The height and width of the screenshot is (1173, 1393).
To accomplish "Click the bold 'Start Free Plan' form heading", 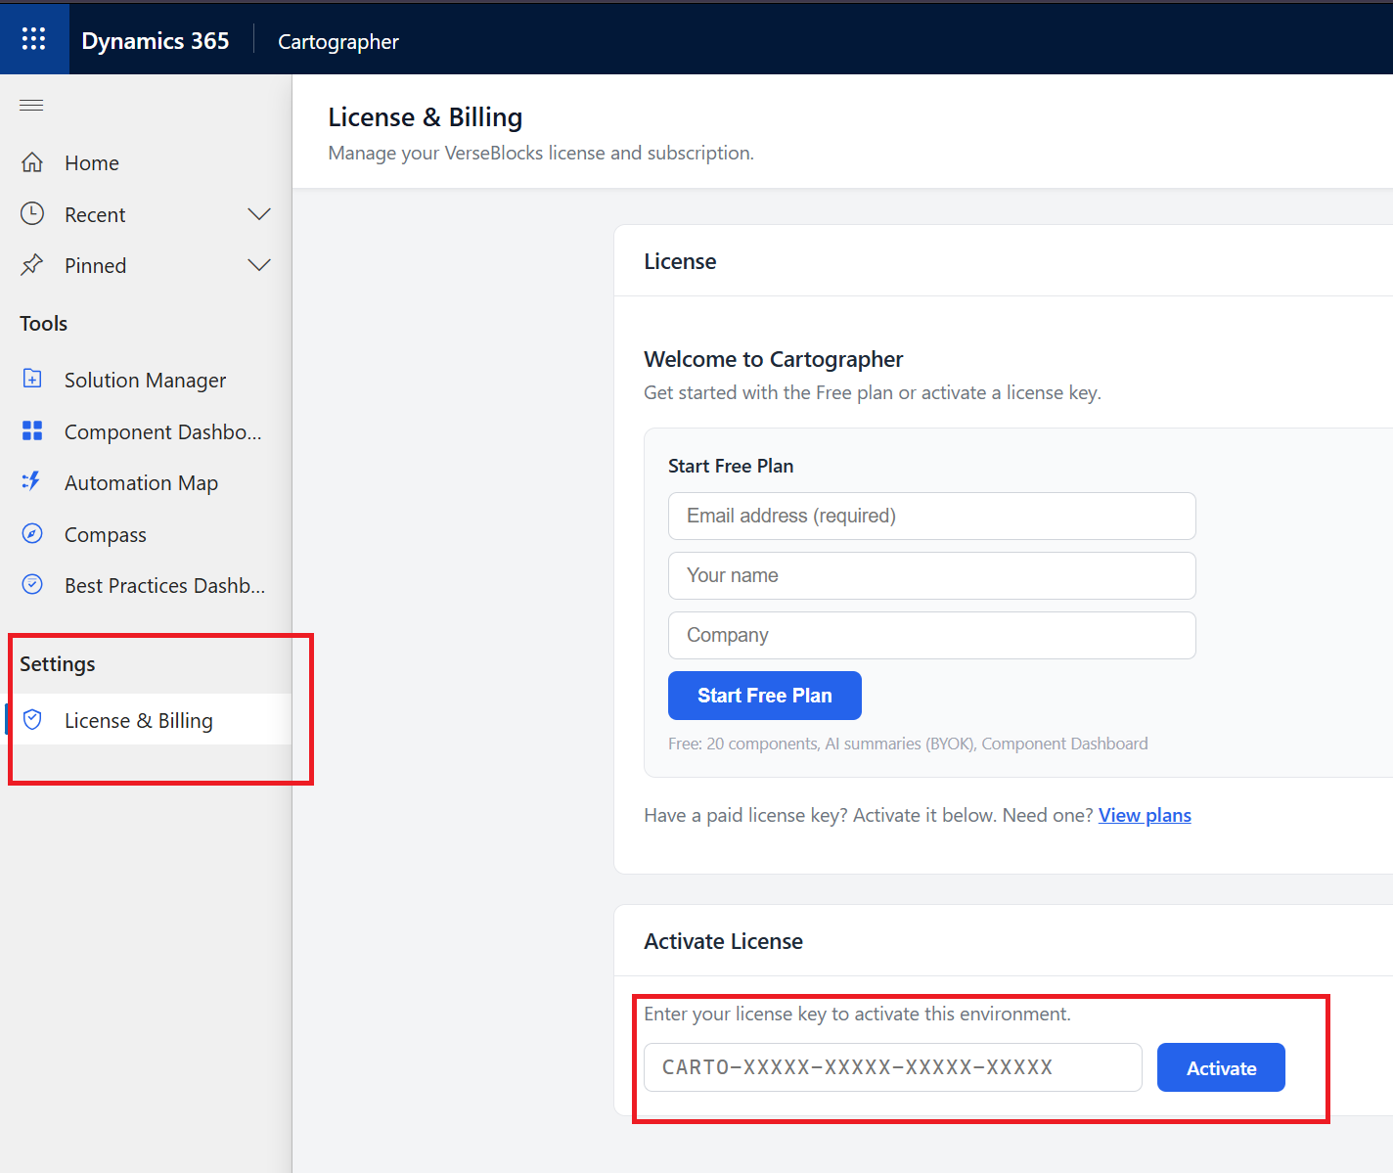I will pyautogui.click(x=731, y=466).
